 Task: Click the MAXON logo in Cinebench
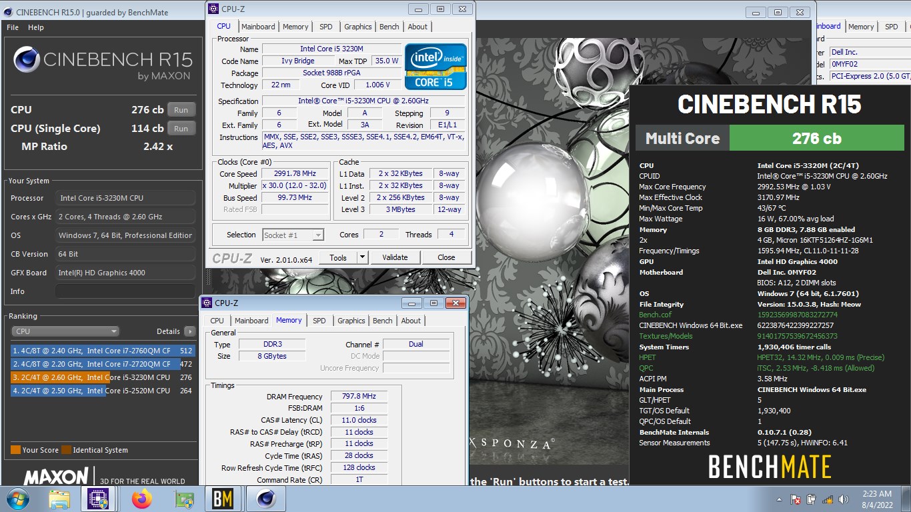(56, 477)
